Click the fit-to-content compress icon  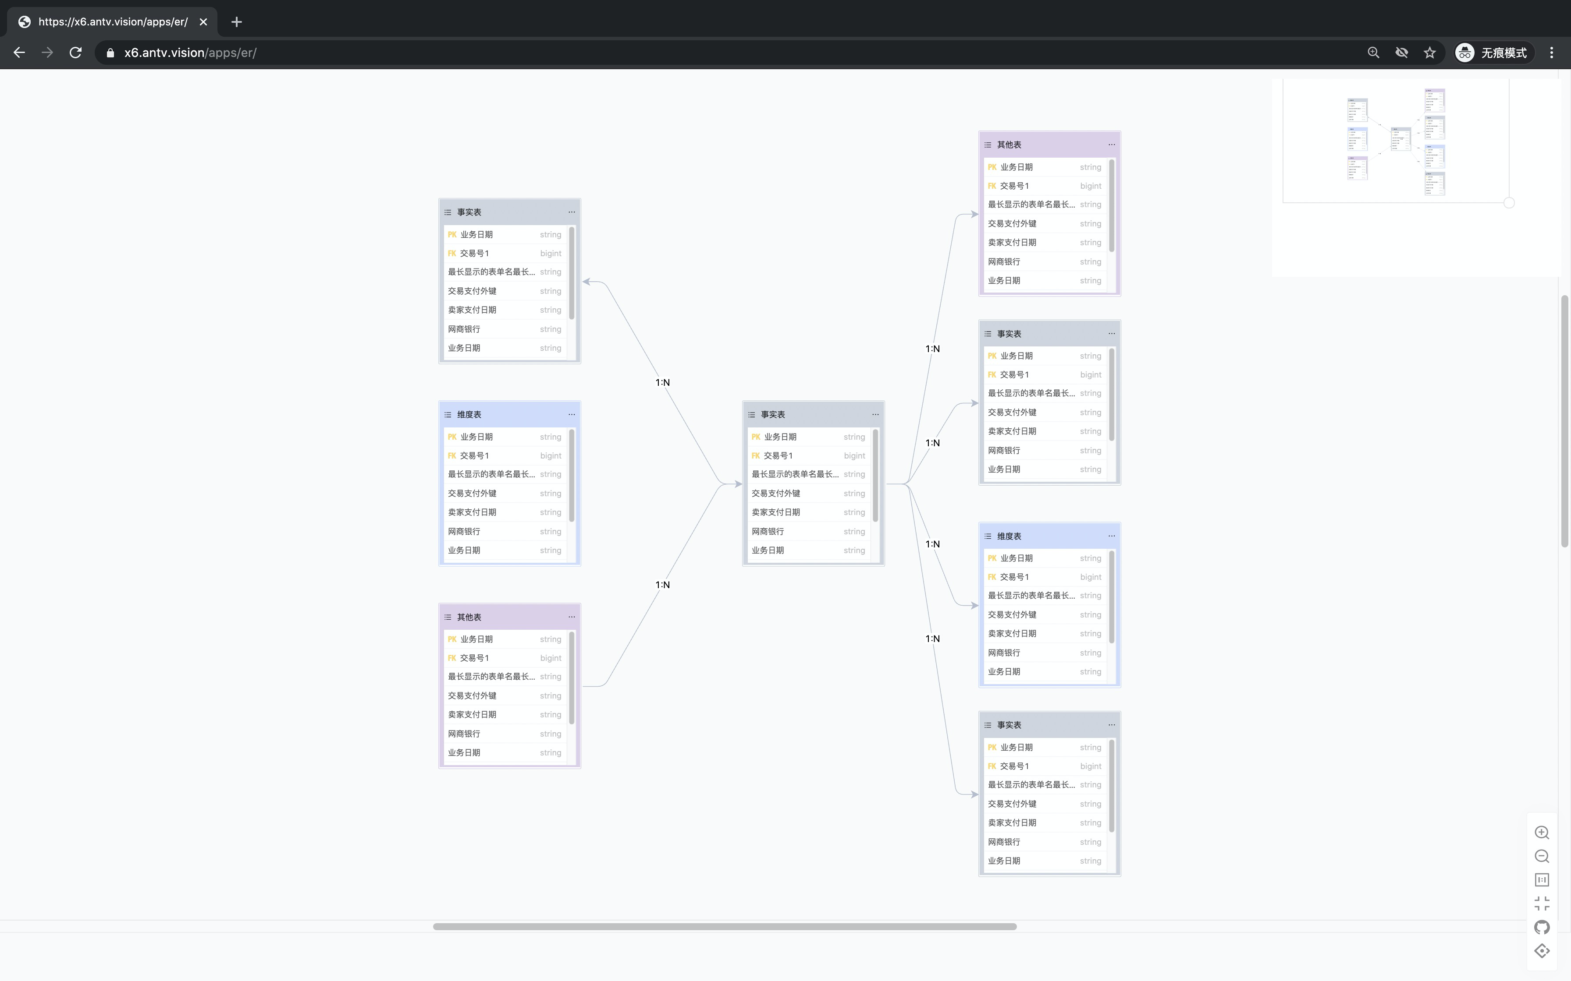1542,904
